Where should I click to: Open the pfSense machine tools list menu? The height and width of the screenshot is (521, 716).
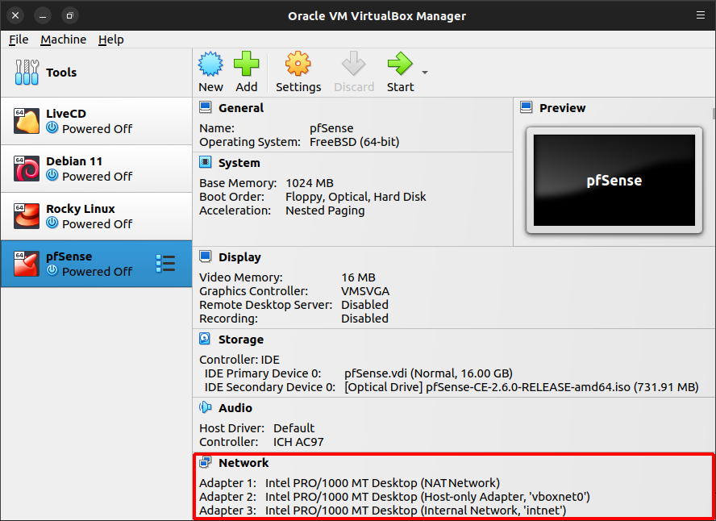(x=165, y=264)
